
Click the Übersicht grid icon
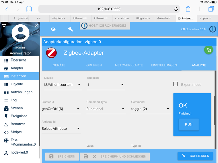[6, 61]
